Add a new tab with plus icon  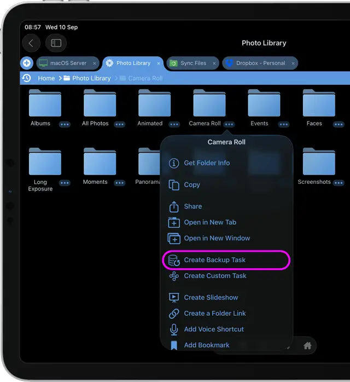(x=26, y=63)
